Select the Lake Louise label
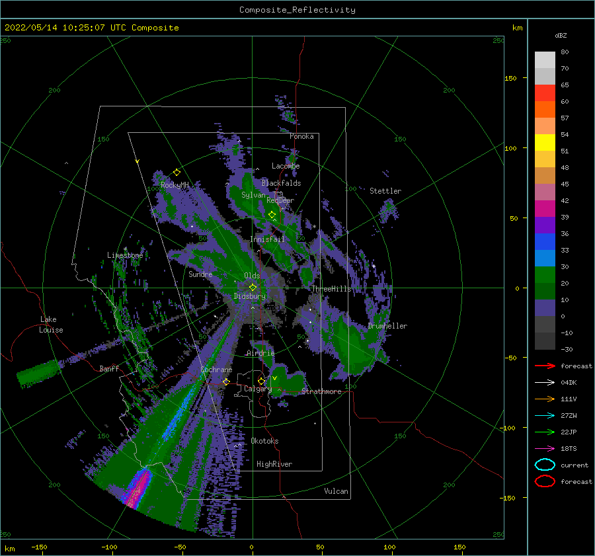 [51, 325]
